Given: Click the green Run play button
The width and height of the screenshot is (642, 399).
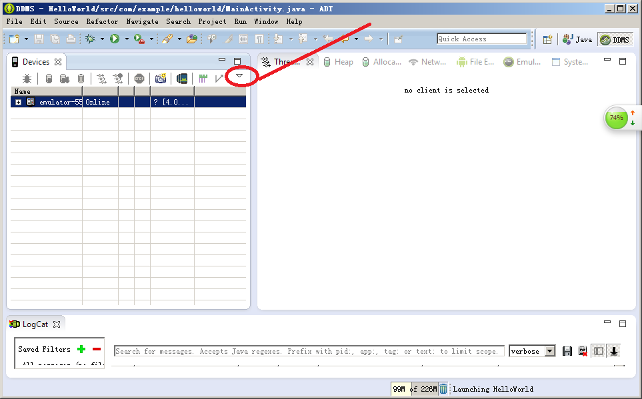Looking at the screenshot, I should [x=115, y=39].
